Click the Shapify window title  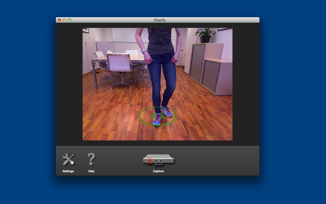[x=160, y=20]
